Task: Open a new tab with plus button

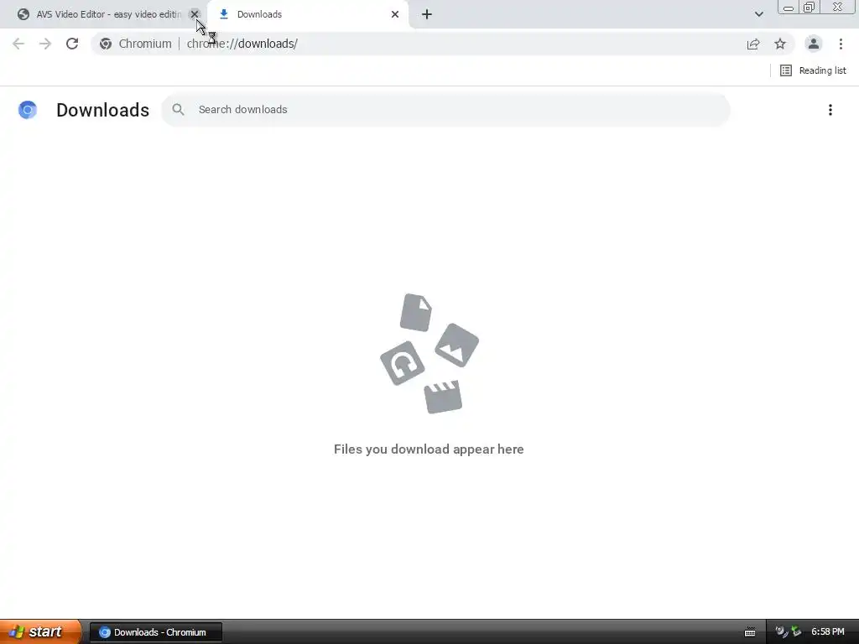Action: tap(427, 14)
